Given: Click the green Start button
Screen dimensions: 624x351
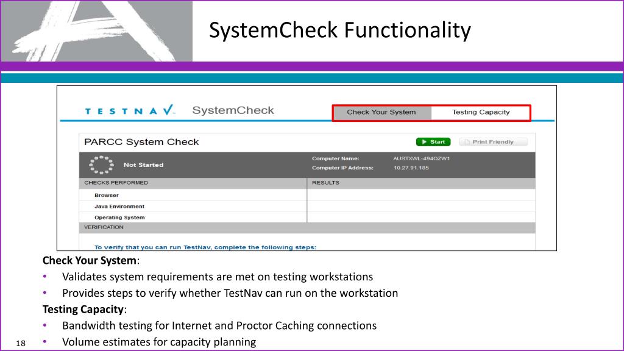Looking at the screenshot, I should [x=433, y=142].
